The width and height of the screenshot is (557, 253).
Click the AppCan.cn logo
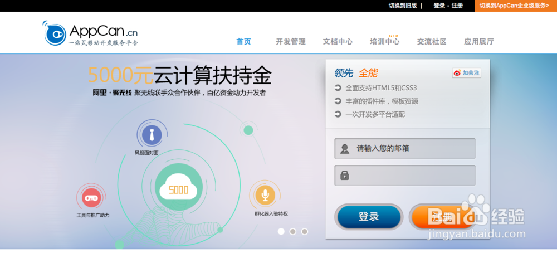click(90, 33)
